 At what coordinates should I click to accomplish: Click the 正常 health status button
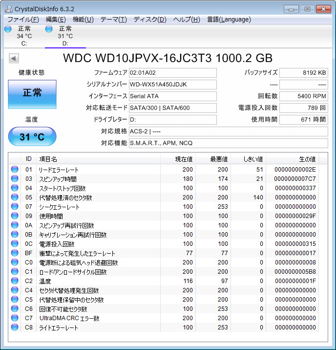pos(32,93)
